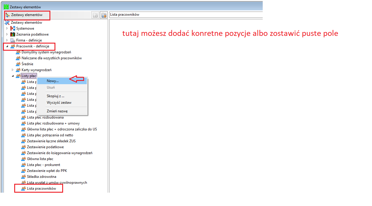This screenshot has width=372, height=206.
Task: Select the Lista pracowników tree item
Action: coord(41,189)
